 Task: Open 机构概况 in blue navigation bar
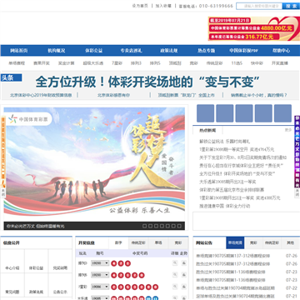pyautogui.click(x=57, y=51)
